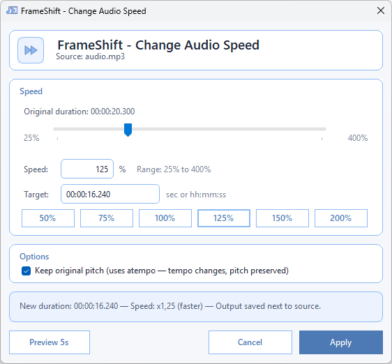392x364 pixels.
Task: Toggle the Keep original pitch checkbox
Action: click(27, 271)
